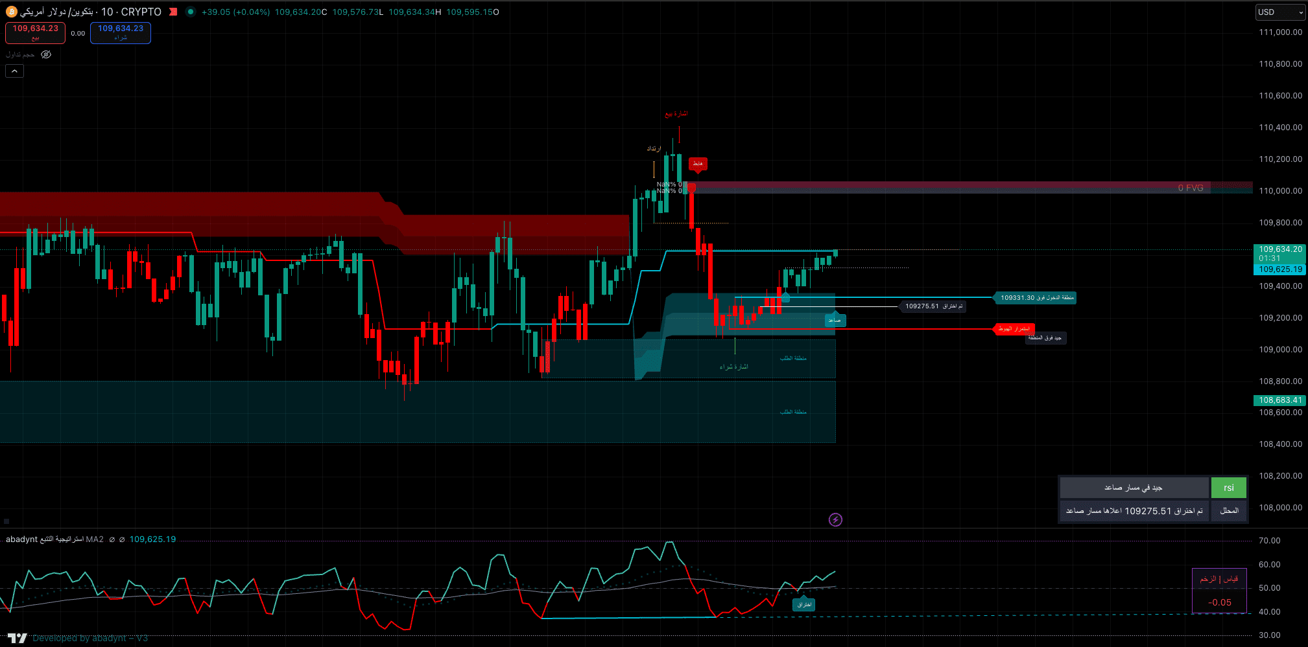This screenshot has height=647, width=1308.
Task: Click the TradingView logo at bottom left
Action: coord(17,638)
